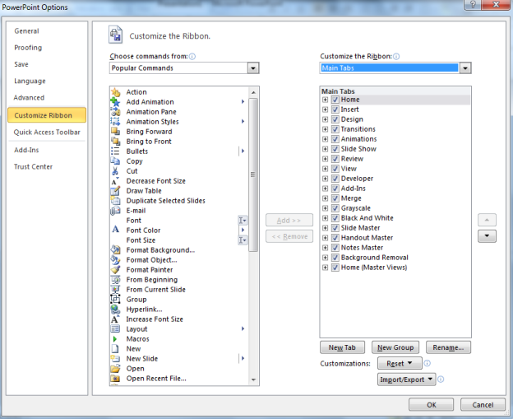This screenshot has width=513, height=419.
Task: Uncheck the Design tab checkbox
Action: coord(335,119)
